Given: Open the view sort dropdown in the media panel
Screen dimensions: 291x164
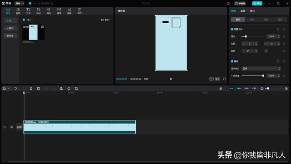Looking at the screenshot, I should 105,20.
